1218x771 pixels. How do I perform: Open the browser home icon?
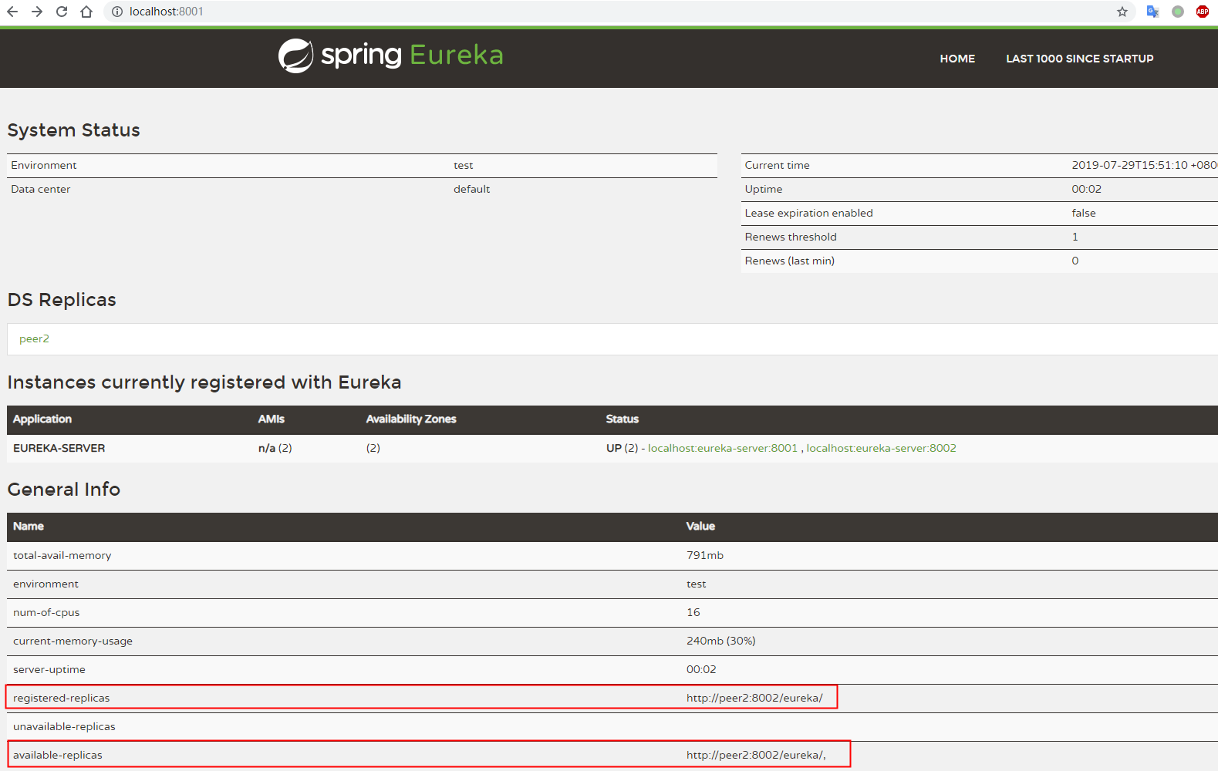point(86,12)
